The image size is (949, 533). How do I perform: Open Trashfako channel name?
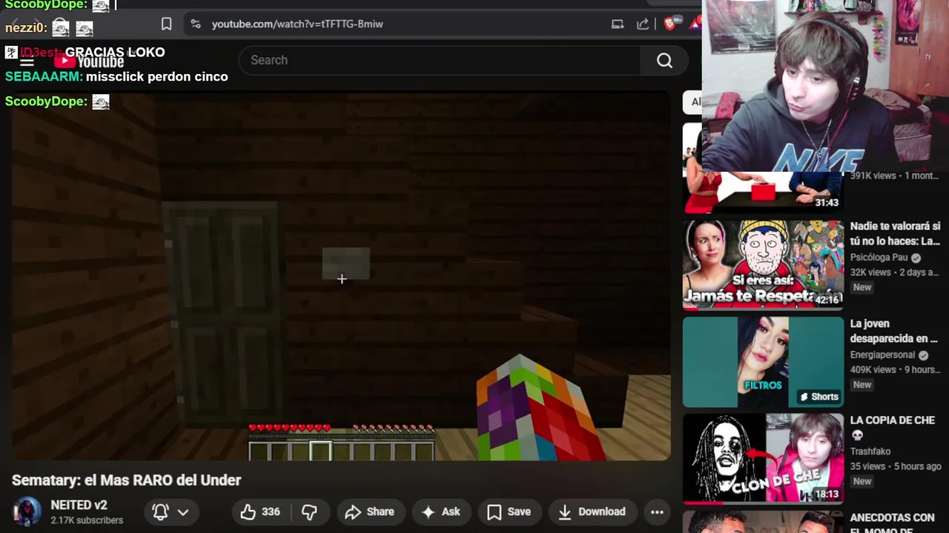point(870,451)
